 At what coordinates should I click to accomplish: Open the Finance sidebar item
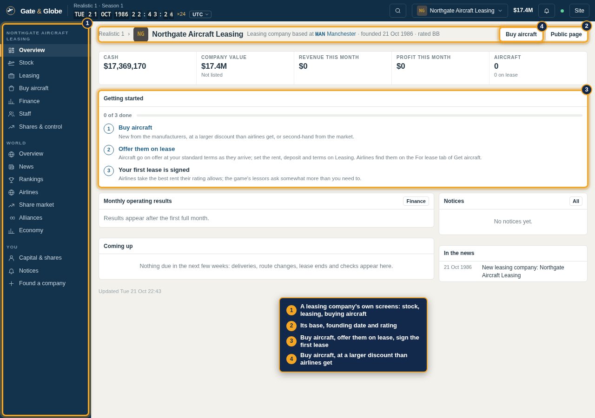tap(46, 101)
